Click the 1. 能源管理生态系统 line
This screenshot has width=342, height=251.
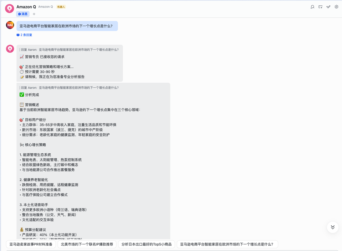coord(35,155)
